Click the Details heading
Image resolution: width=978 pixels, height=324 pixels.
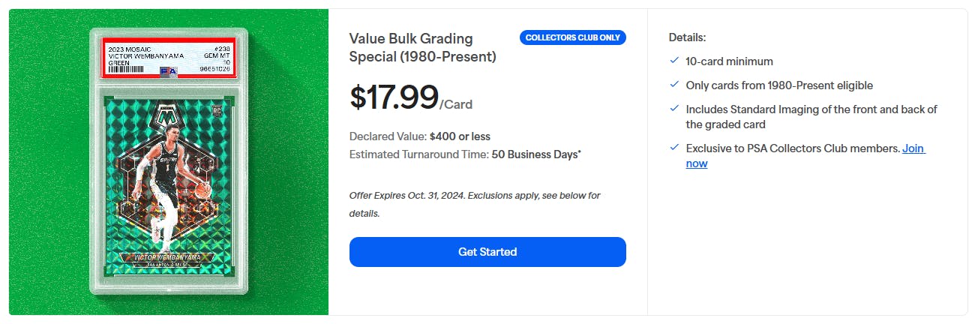(x=687, y=37)
